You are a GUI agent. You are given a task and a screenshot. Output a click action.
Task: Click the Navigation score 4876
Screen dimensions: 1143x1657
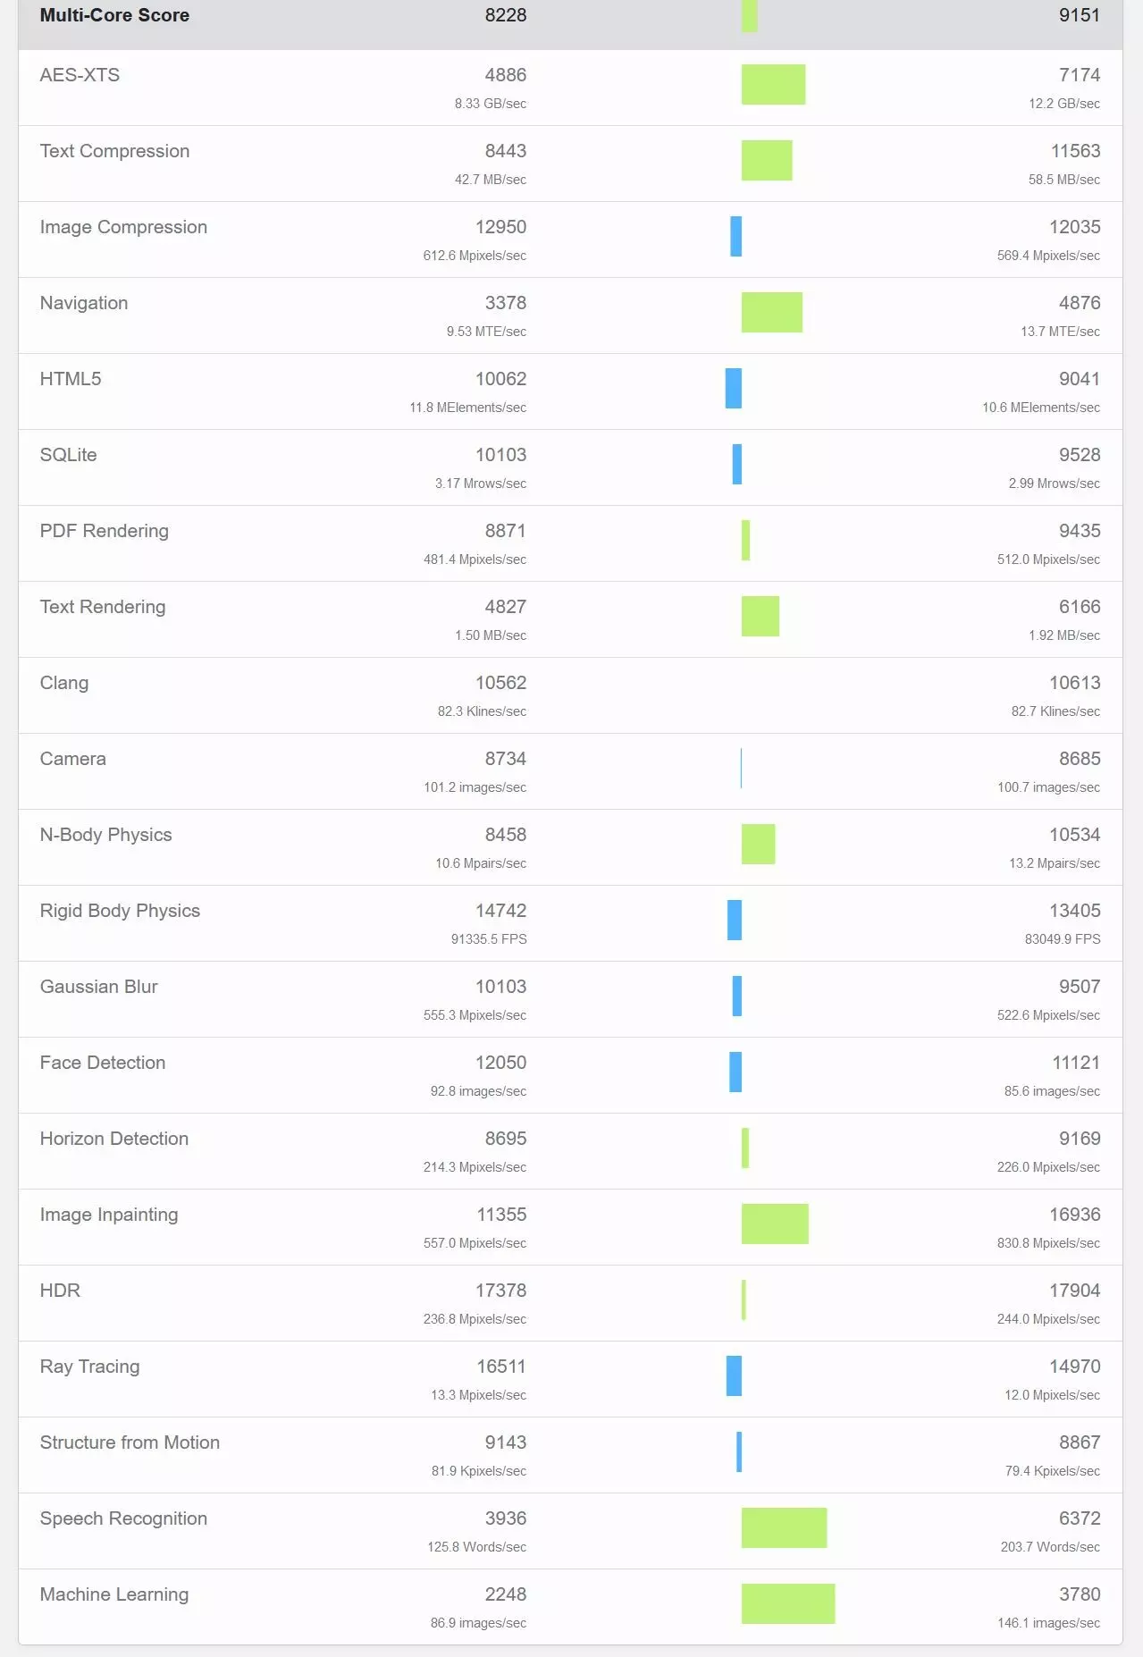click(x=1079, y=303)
